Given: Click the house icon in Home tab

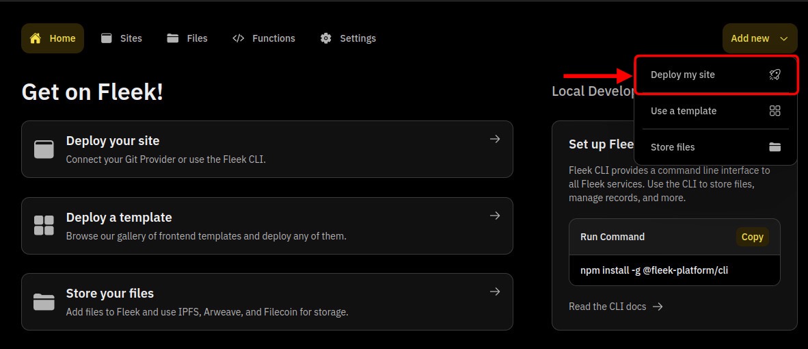Looking at the screenshot, I should pyautogui.click(x=36, y=38).
